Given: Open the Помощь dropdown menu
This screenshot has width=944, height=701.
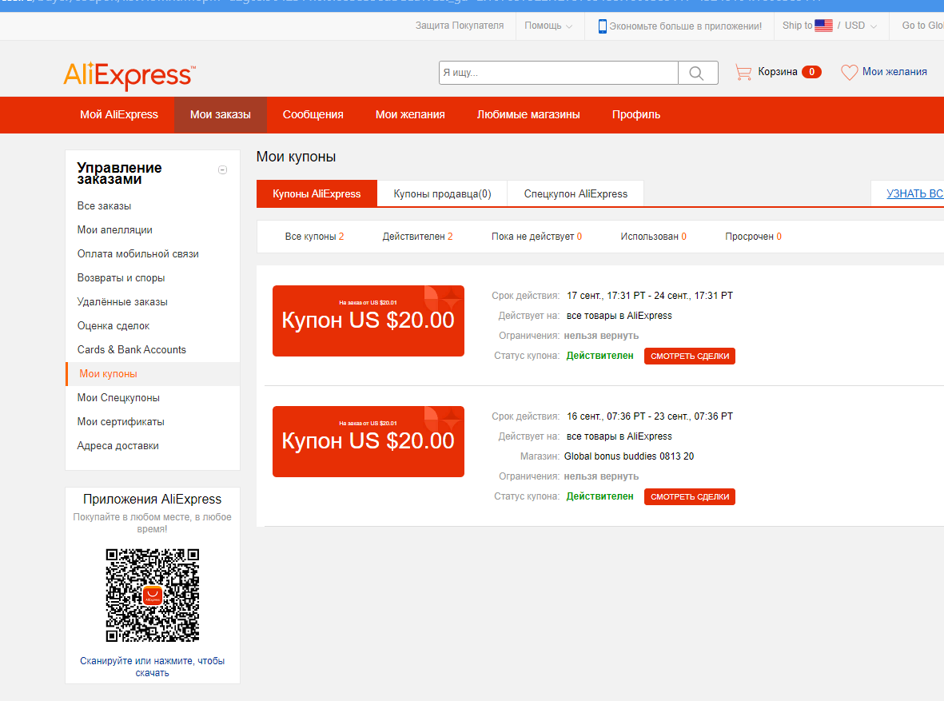Looking at the screenshot, I should click(548, 26).
